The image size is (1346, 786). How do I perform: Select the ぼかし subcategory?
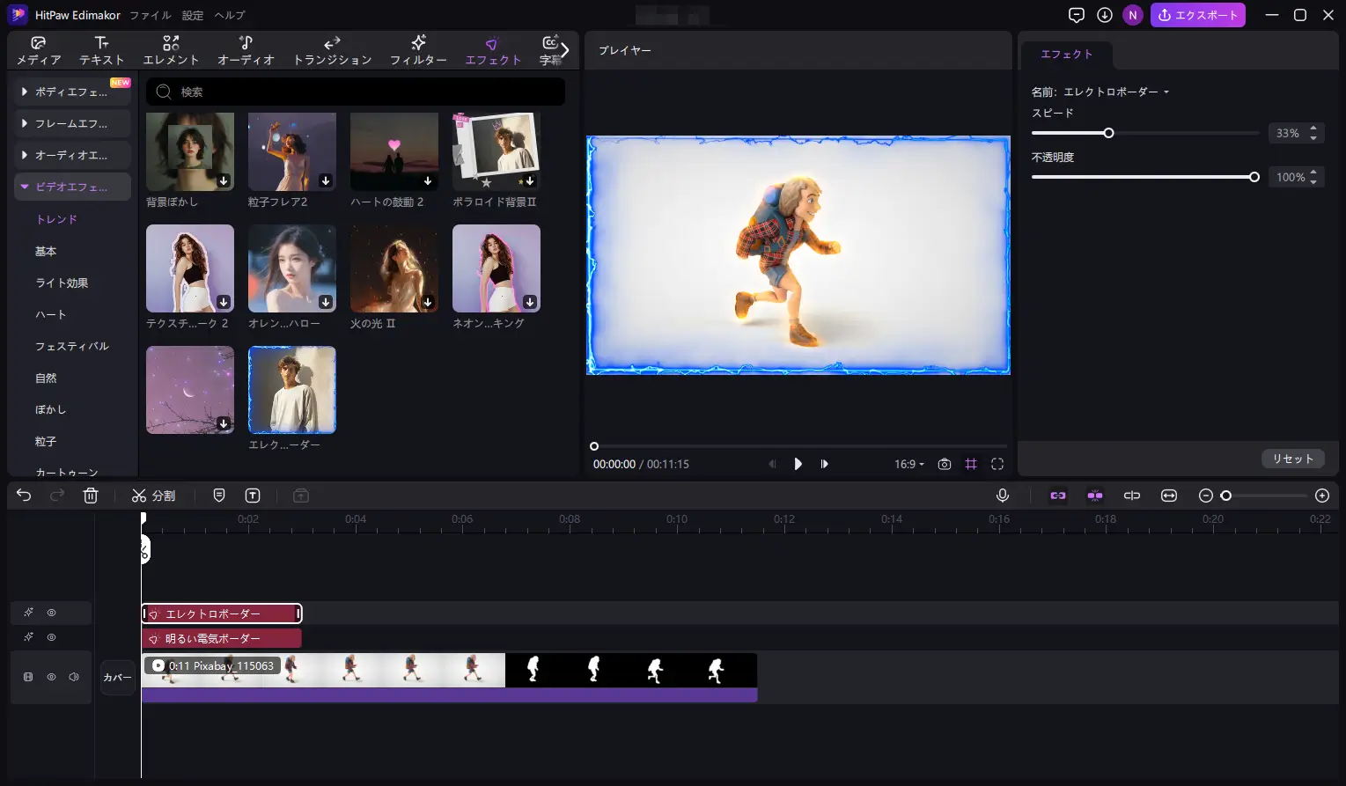click(50, 409)
